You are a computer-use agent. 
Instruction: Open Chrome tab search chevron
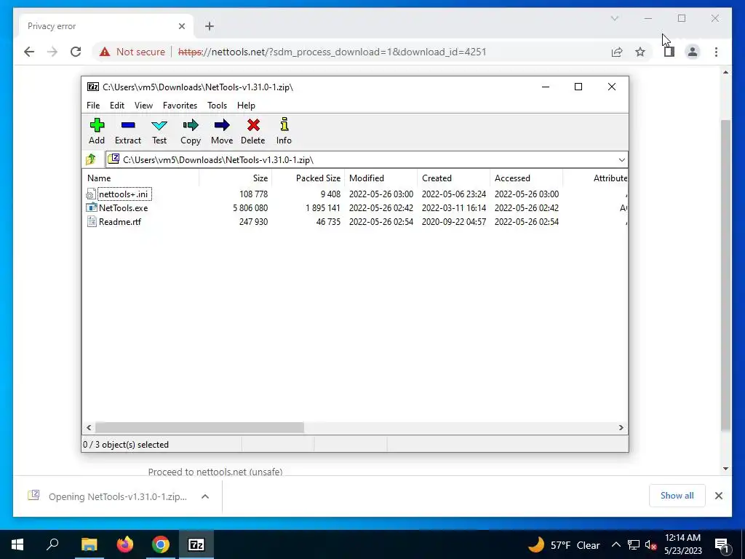614,18
